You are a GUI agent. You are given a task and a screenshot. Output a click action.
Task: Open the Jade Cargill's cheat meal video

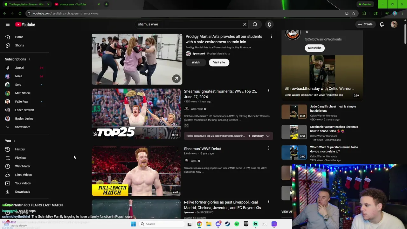pyautogui.click(x=333, y=108)
